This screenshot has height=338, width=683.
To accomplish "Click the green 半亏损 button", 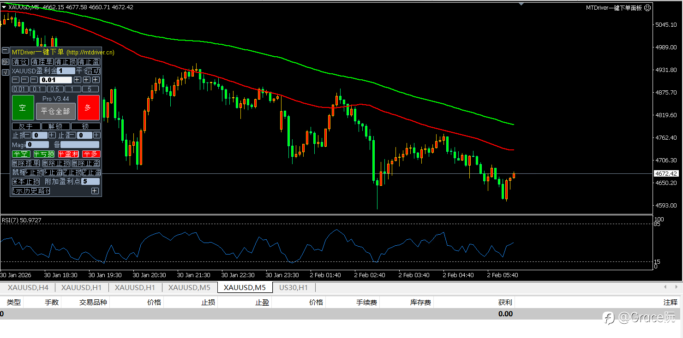I will (44, 154).
